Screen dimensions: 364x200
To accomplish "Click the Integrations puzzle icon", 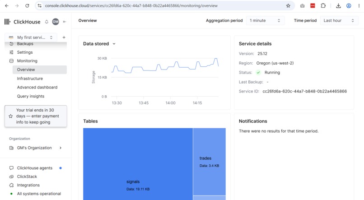I will tap(11, 185).
